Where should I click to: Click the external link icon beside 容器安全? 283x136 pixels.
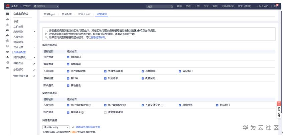(34, 63)
